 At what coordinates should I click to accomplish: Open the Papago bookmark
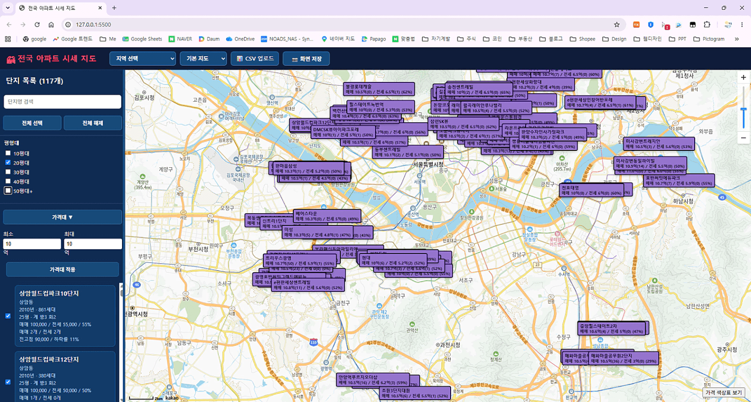coord(374,39)
